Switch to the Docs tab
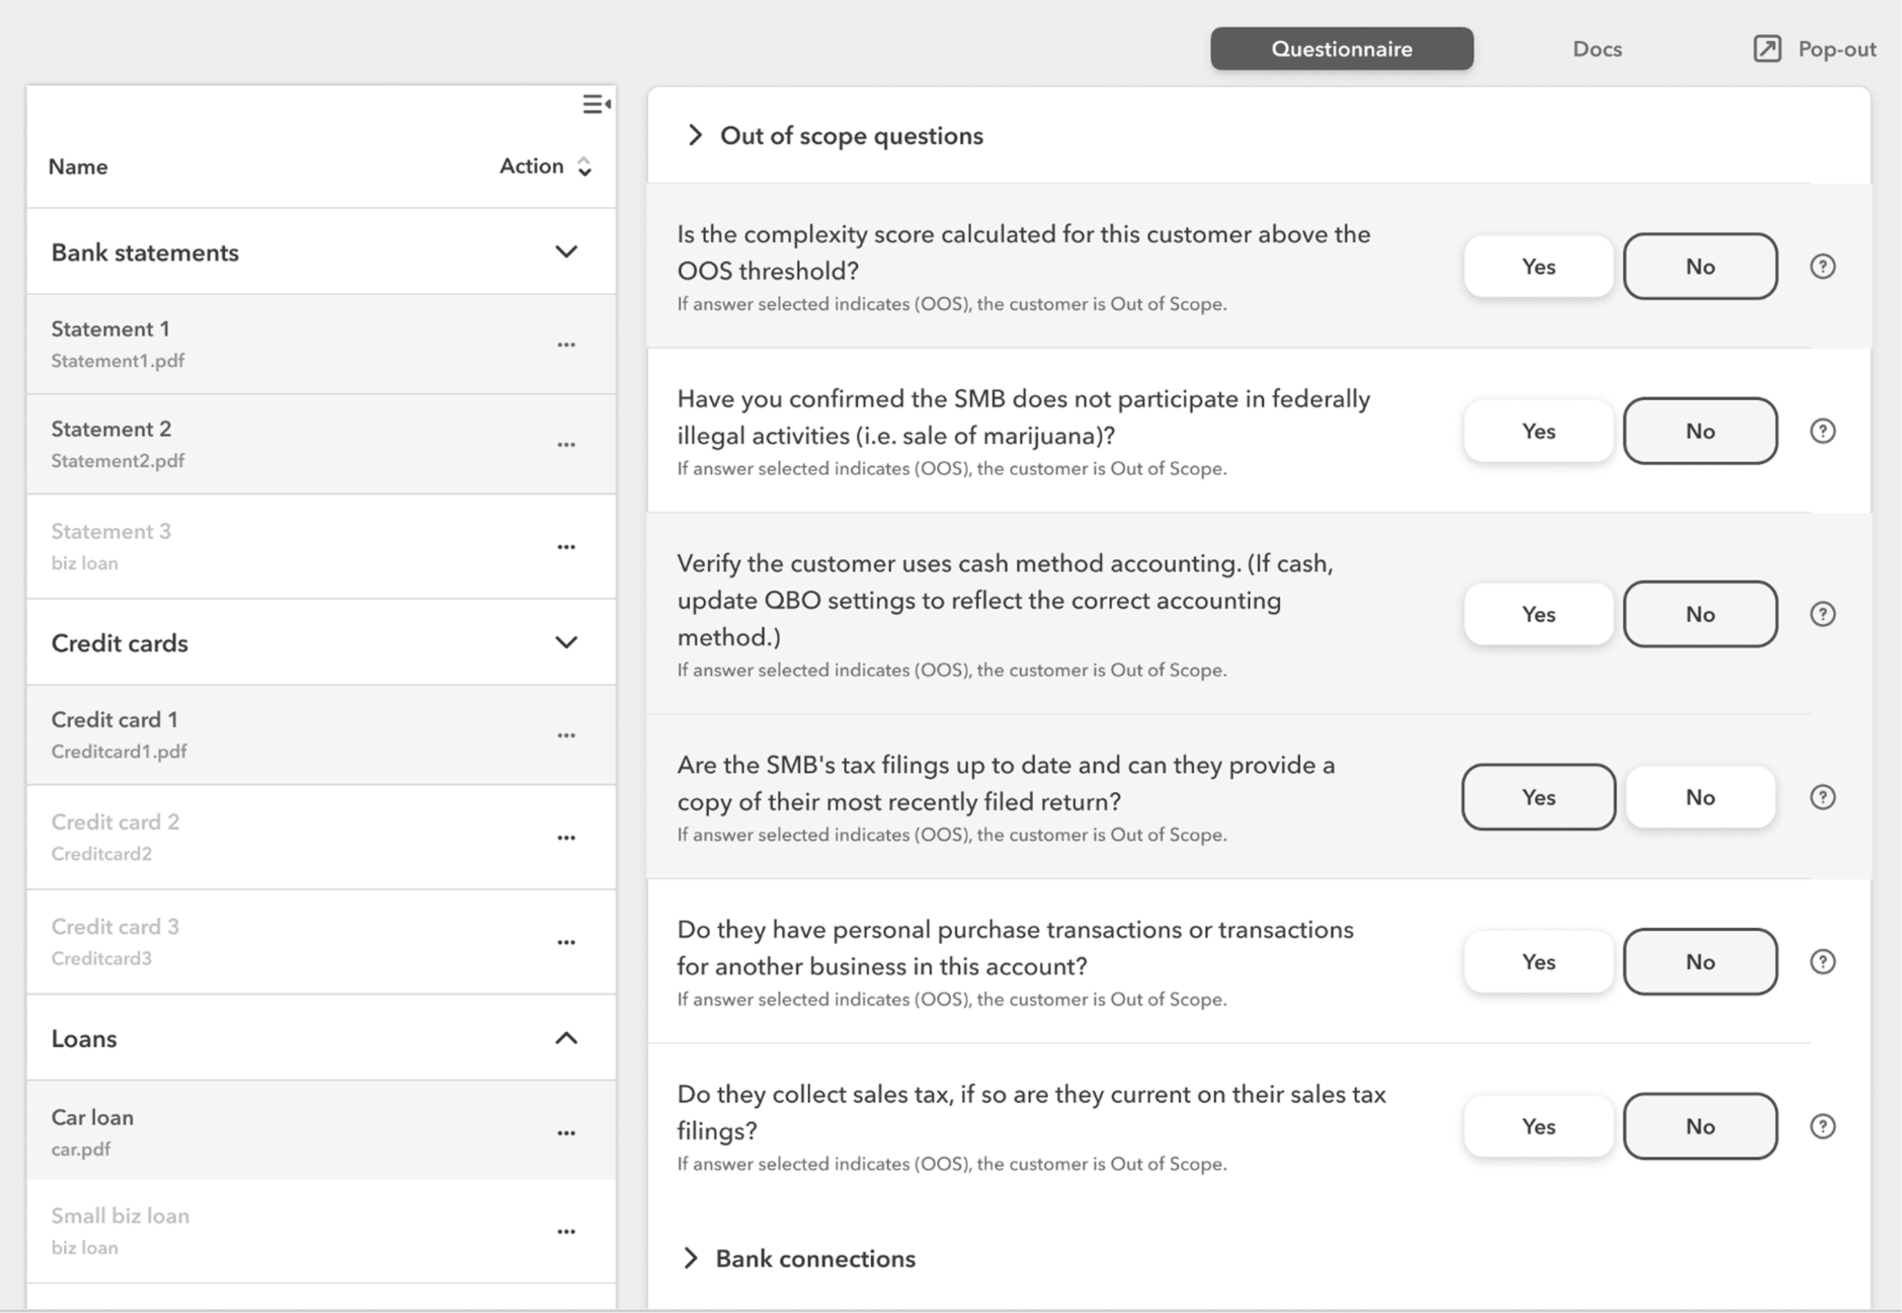 pyautogui.click(x=1596, y=48)
